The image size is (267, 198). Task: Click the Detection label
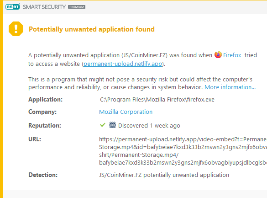(43, 175)
